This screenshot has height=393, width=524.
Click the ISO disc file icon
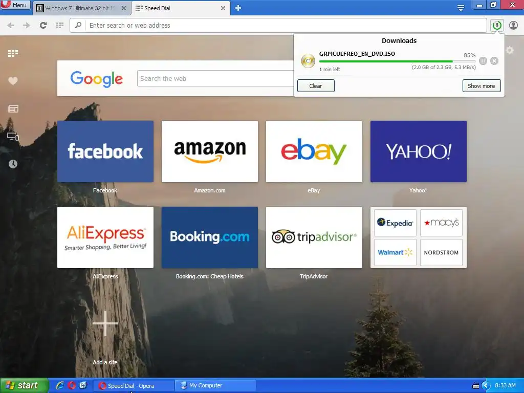308,61
